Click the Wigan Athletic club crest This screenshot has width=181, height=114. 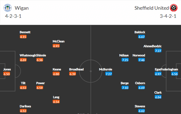8,8
